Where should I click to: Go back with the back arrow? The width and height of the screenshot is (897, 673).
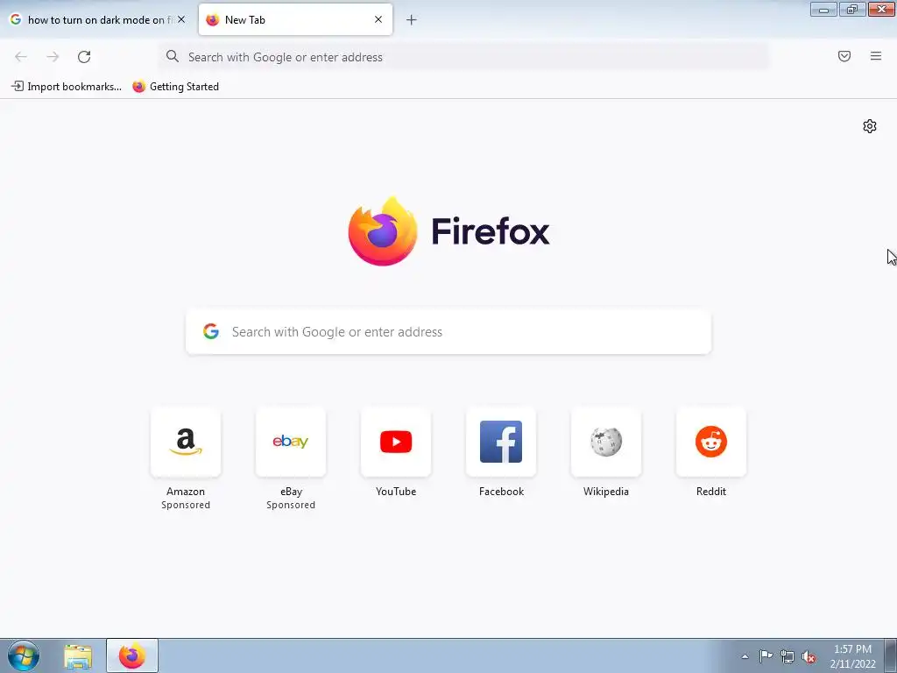tap(21, 57)
